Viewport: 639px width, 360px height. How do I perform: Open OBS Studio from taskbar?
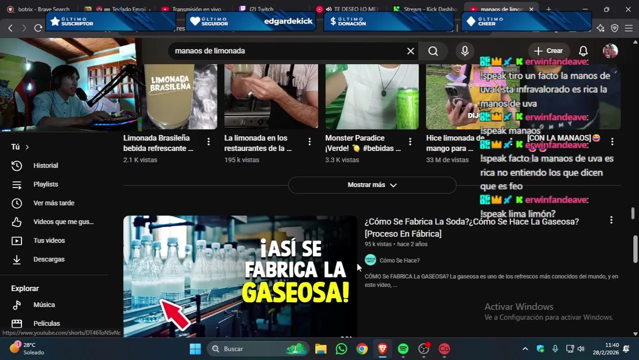pos(424,349)
